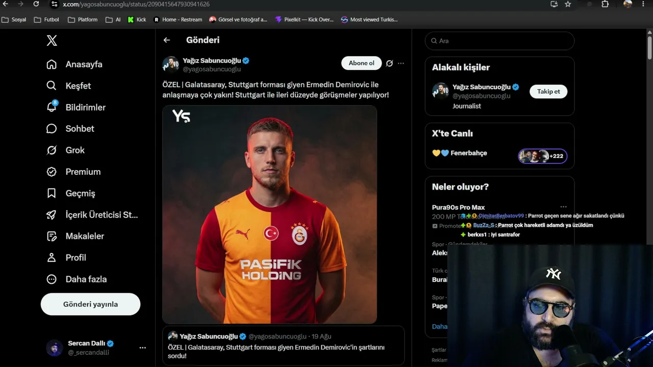Viewport: 653px width, 367px height.
Task: Click install app icon in address bar
Action: (554, 4)
